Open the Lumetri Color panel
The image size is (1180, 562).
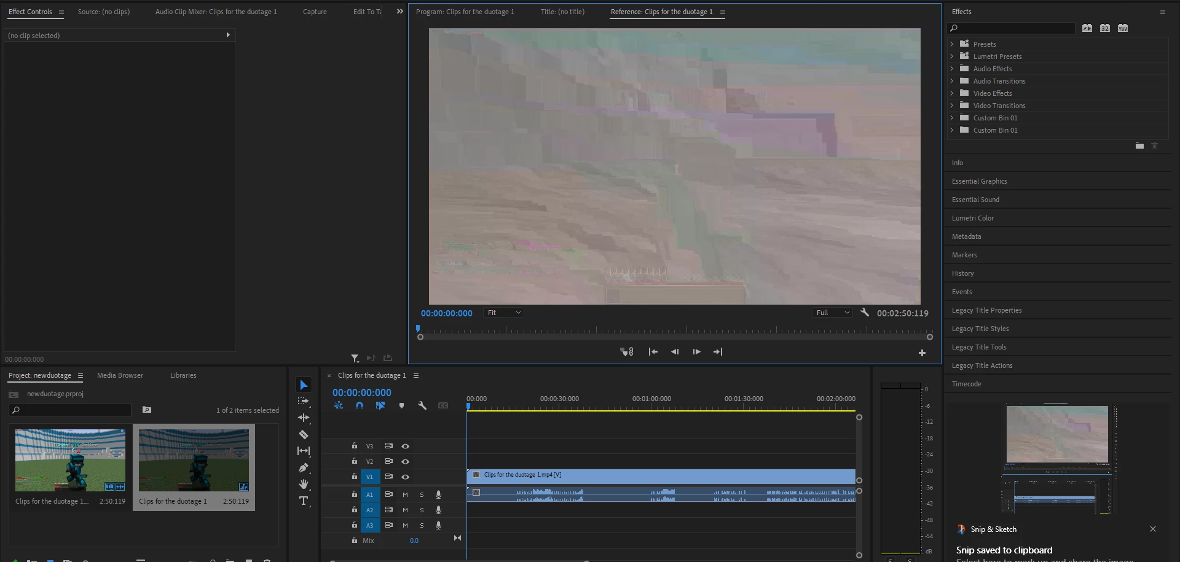pos(973,218)
